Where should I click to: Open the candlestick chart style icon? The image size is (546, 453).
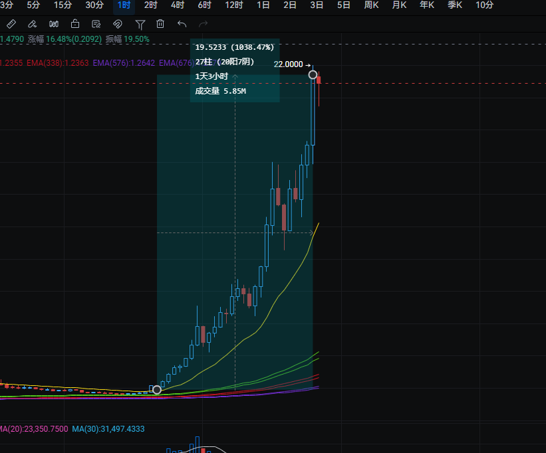(x=54, y=24)
